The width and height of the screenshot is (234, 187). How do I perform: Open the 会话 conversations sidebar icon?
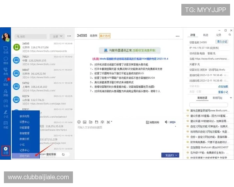point(6,50)
